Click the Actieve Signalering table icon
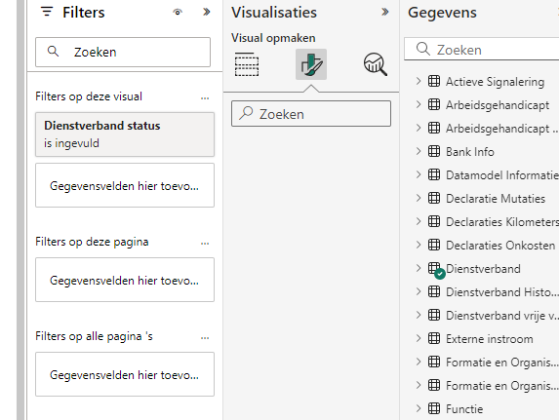559x420 pixels. [x=434, y=81]
